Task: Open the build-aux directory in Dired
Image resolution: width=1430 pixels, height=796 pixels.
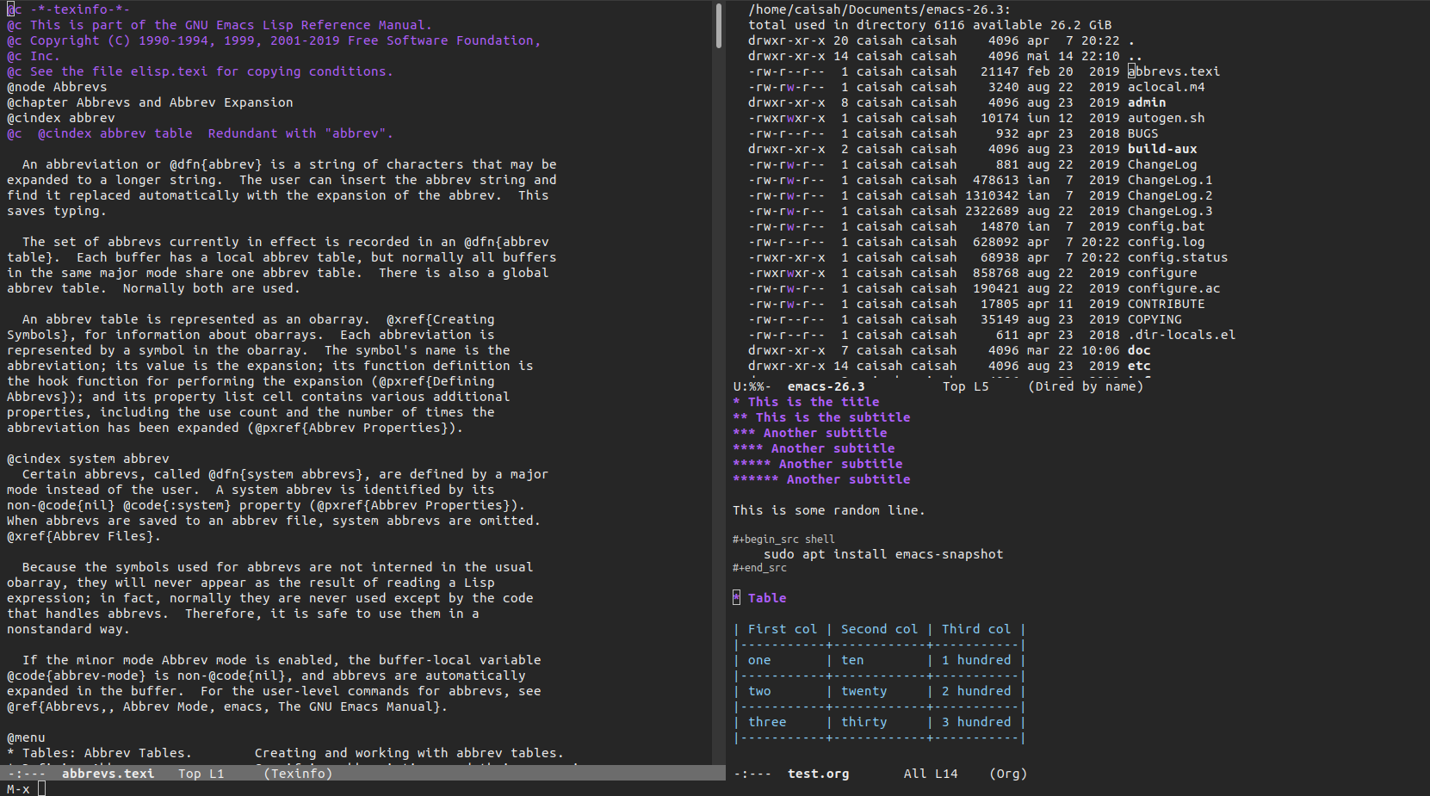Action: (x=1162, y=149)
